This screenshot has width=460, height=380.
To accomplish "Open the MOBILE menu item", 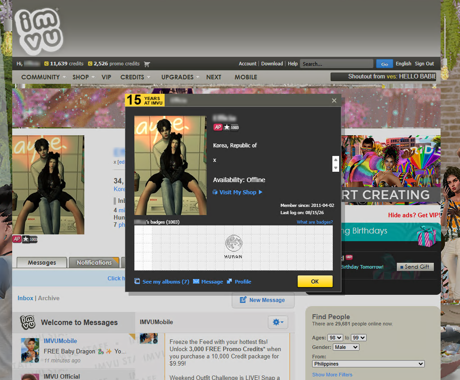I will tap(246, 77).
